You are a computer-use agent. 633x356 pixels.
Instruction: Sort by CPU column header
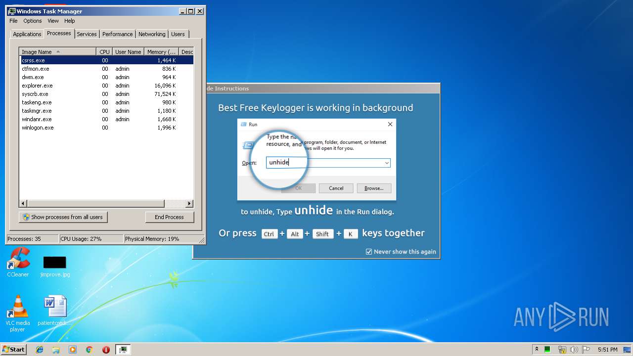[x=104, y=52]
